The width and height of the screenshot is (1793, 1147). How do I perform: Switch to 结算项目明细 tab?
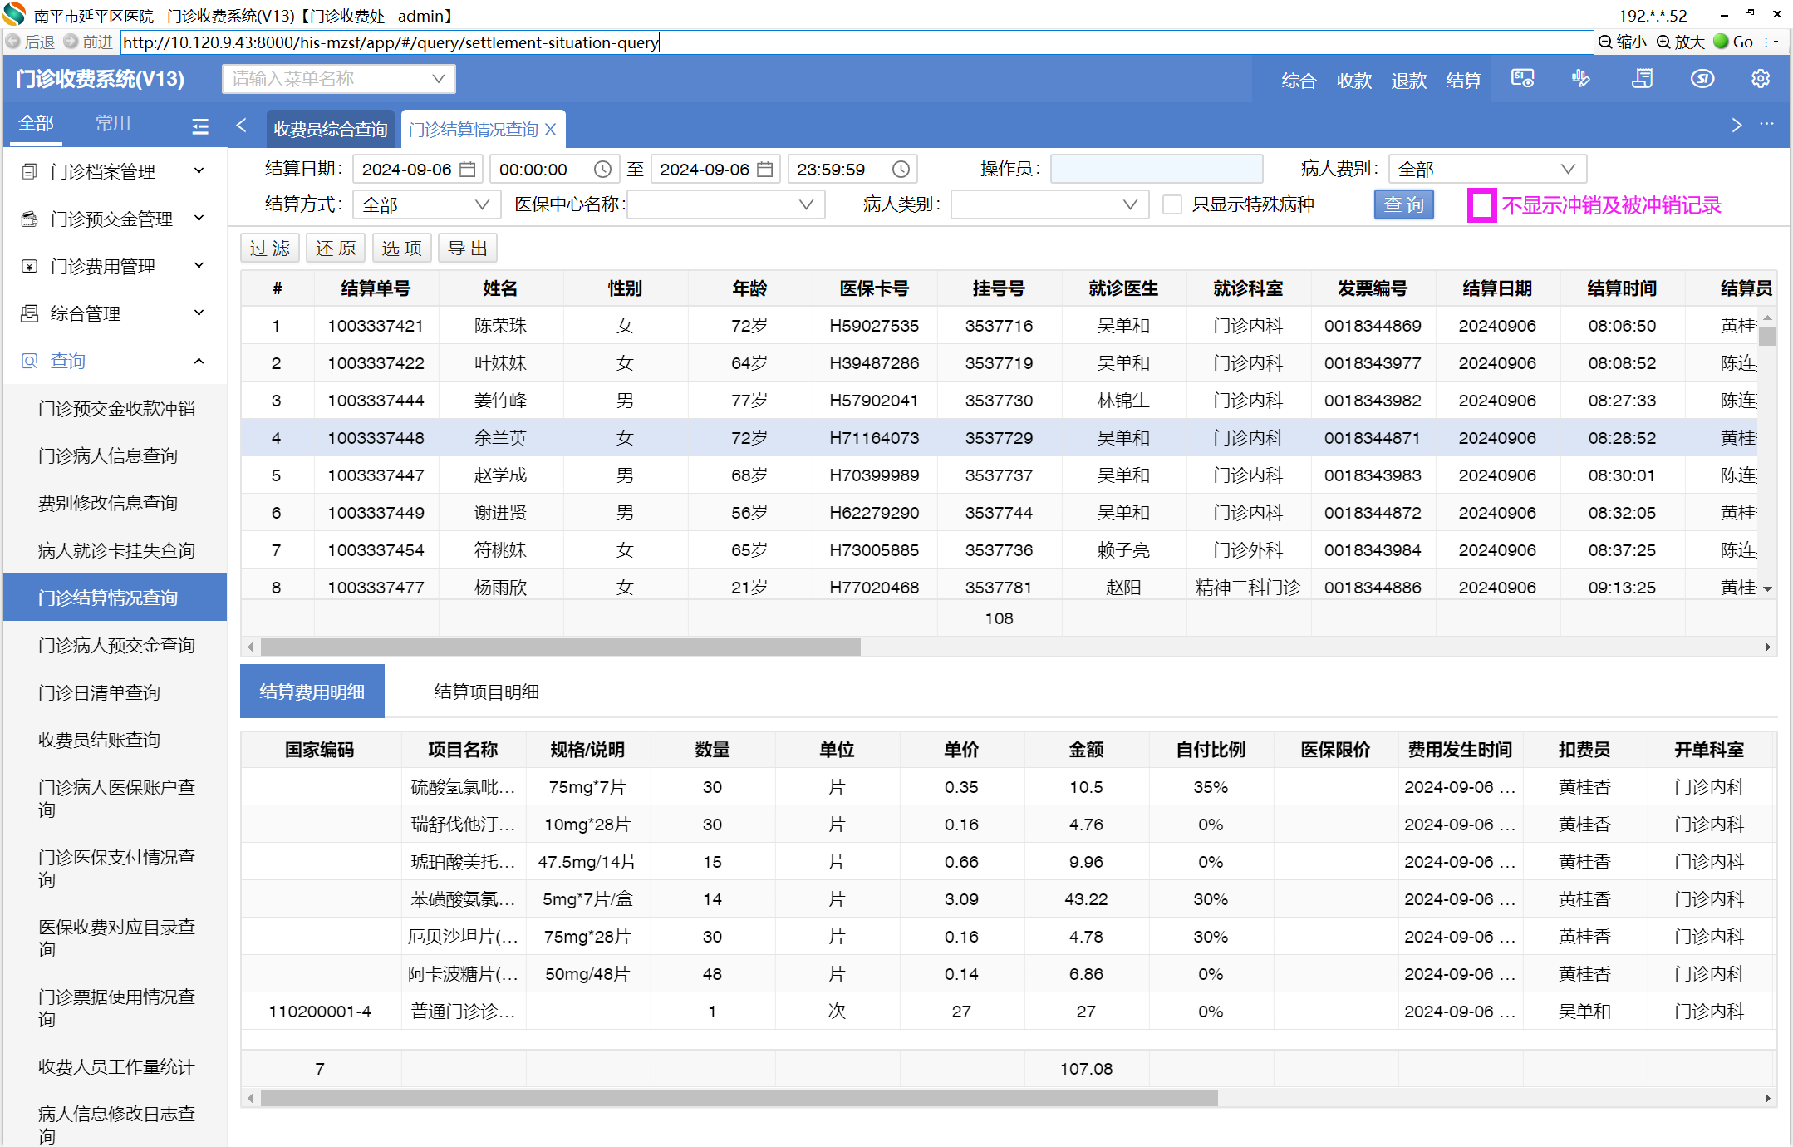[x=486, y=692]
